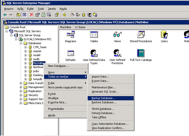The height and width of the screenshot is (136, 189).
Task: Expand the msdb database node
Action: tap(25, 59)
